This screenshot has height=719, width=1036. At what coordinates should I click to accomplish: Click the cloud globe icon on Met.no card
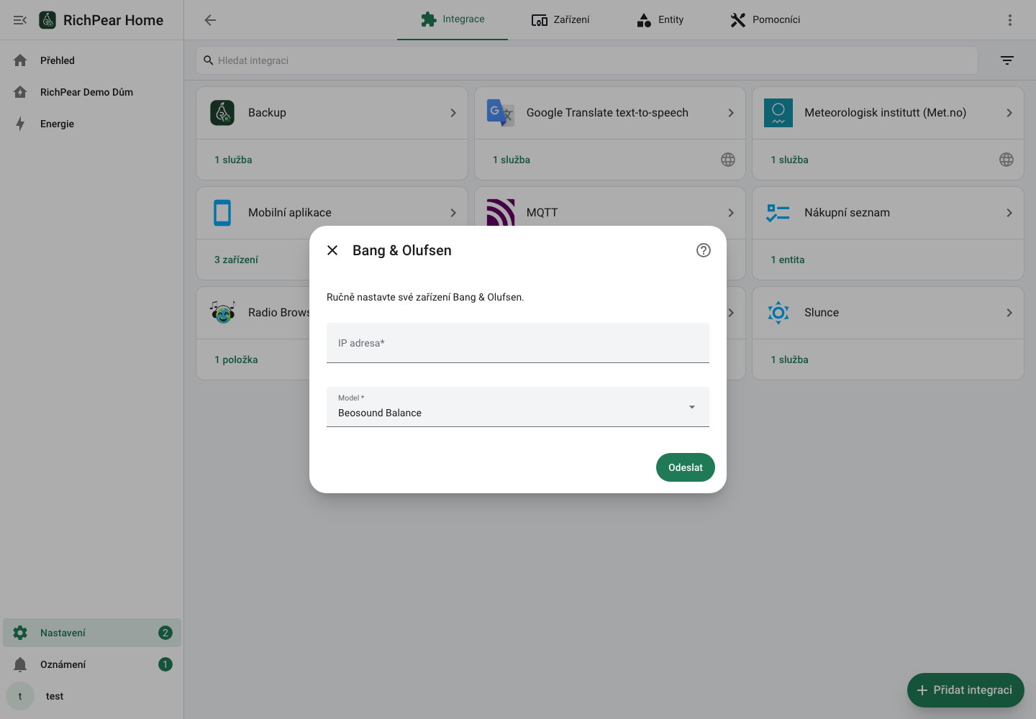tap(1007, 160)
